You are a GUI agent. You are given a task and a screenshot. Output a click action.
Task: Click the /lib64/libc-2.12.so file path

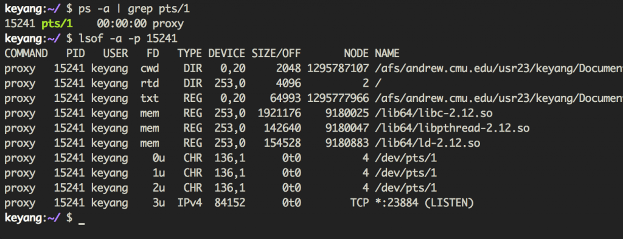(433, 114)
